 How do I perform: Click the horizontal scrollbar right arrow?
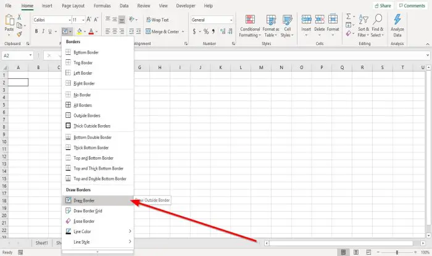[x=423, y=243]
